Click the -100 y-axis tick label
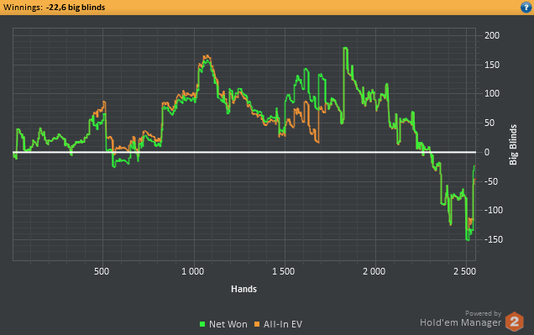534x335 pixels. (x=494, y=210)
